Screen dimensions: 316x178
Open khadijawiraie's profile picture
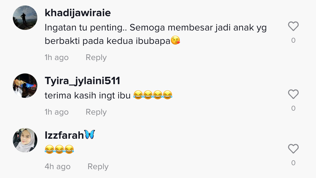coord(25,18)
